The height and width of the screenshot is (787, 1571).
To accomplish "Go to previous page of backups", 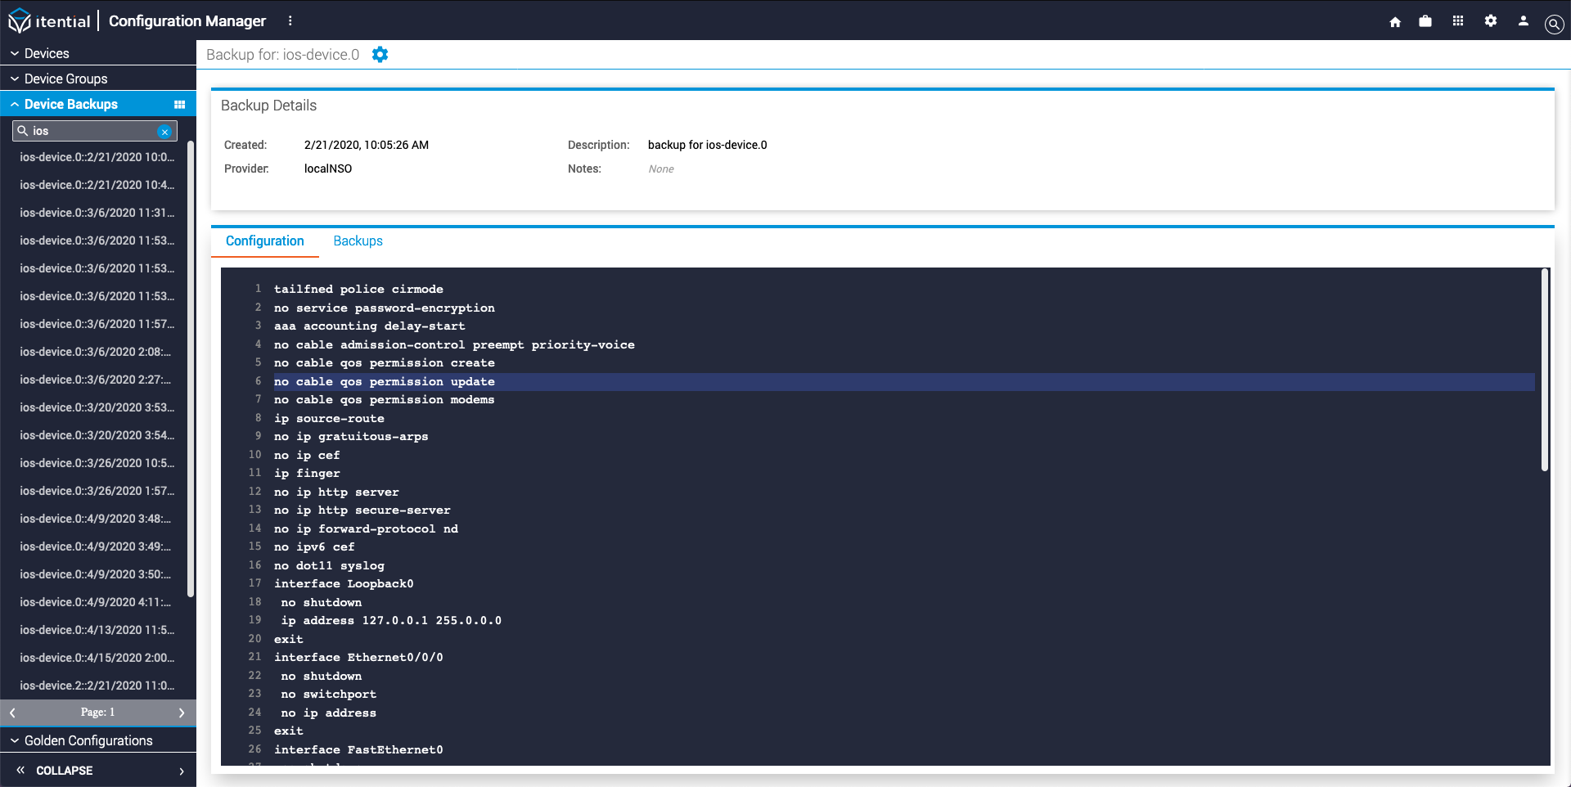I will click(13, 713).
